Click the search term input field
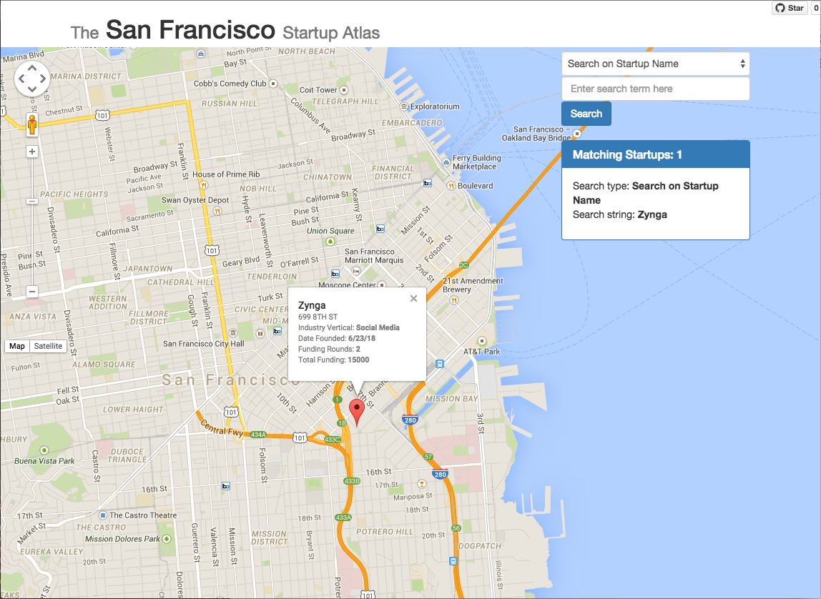The height and width of the screenshot is (599, 821). point(655,89)
